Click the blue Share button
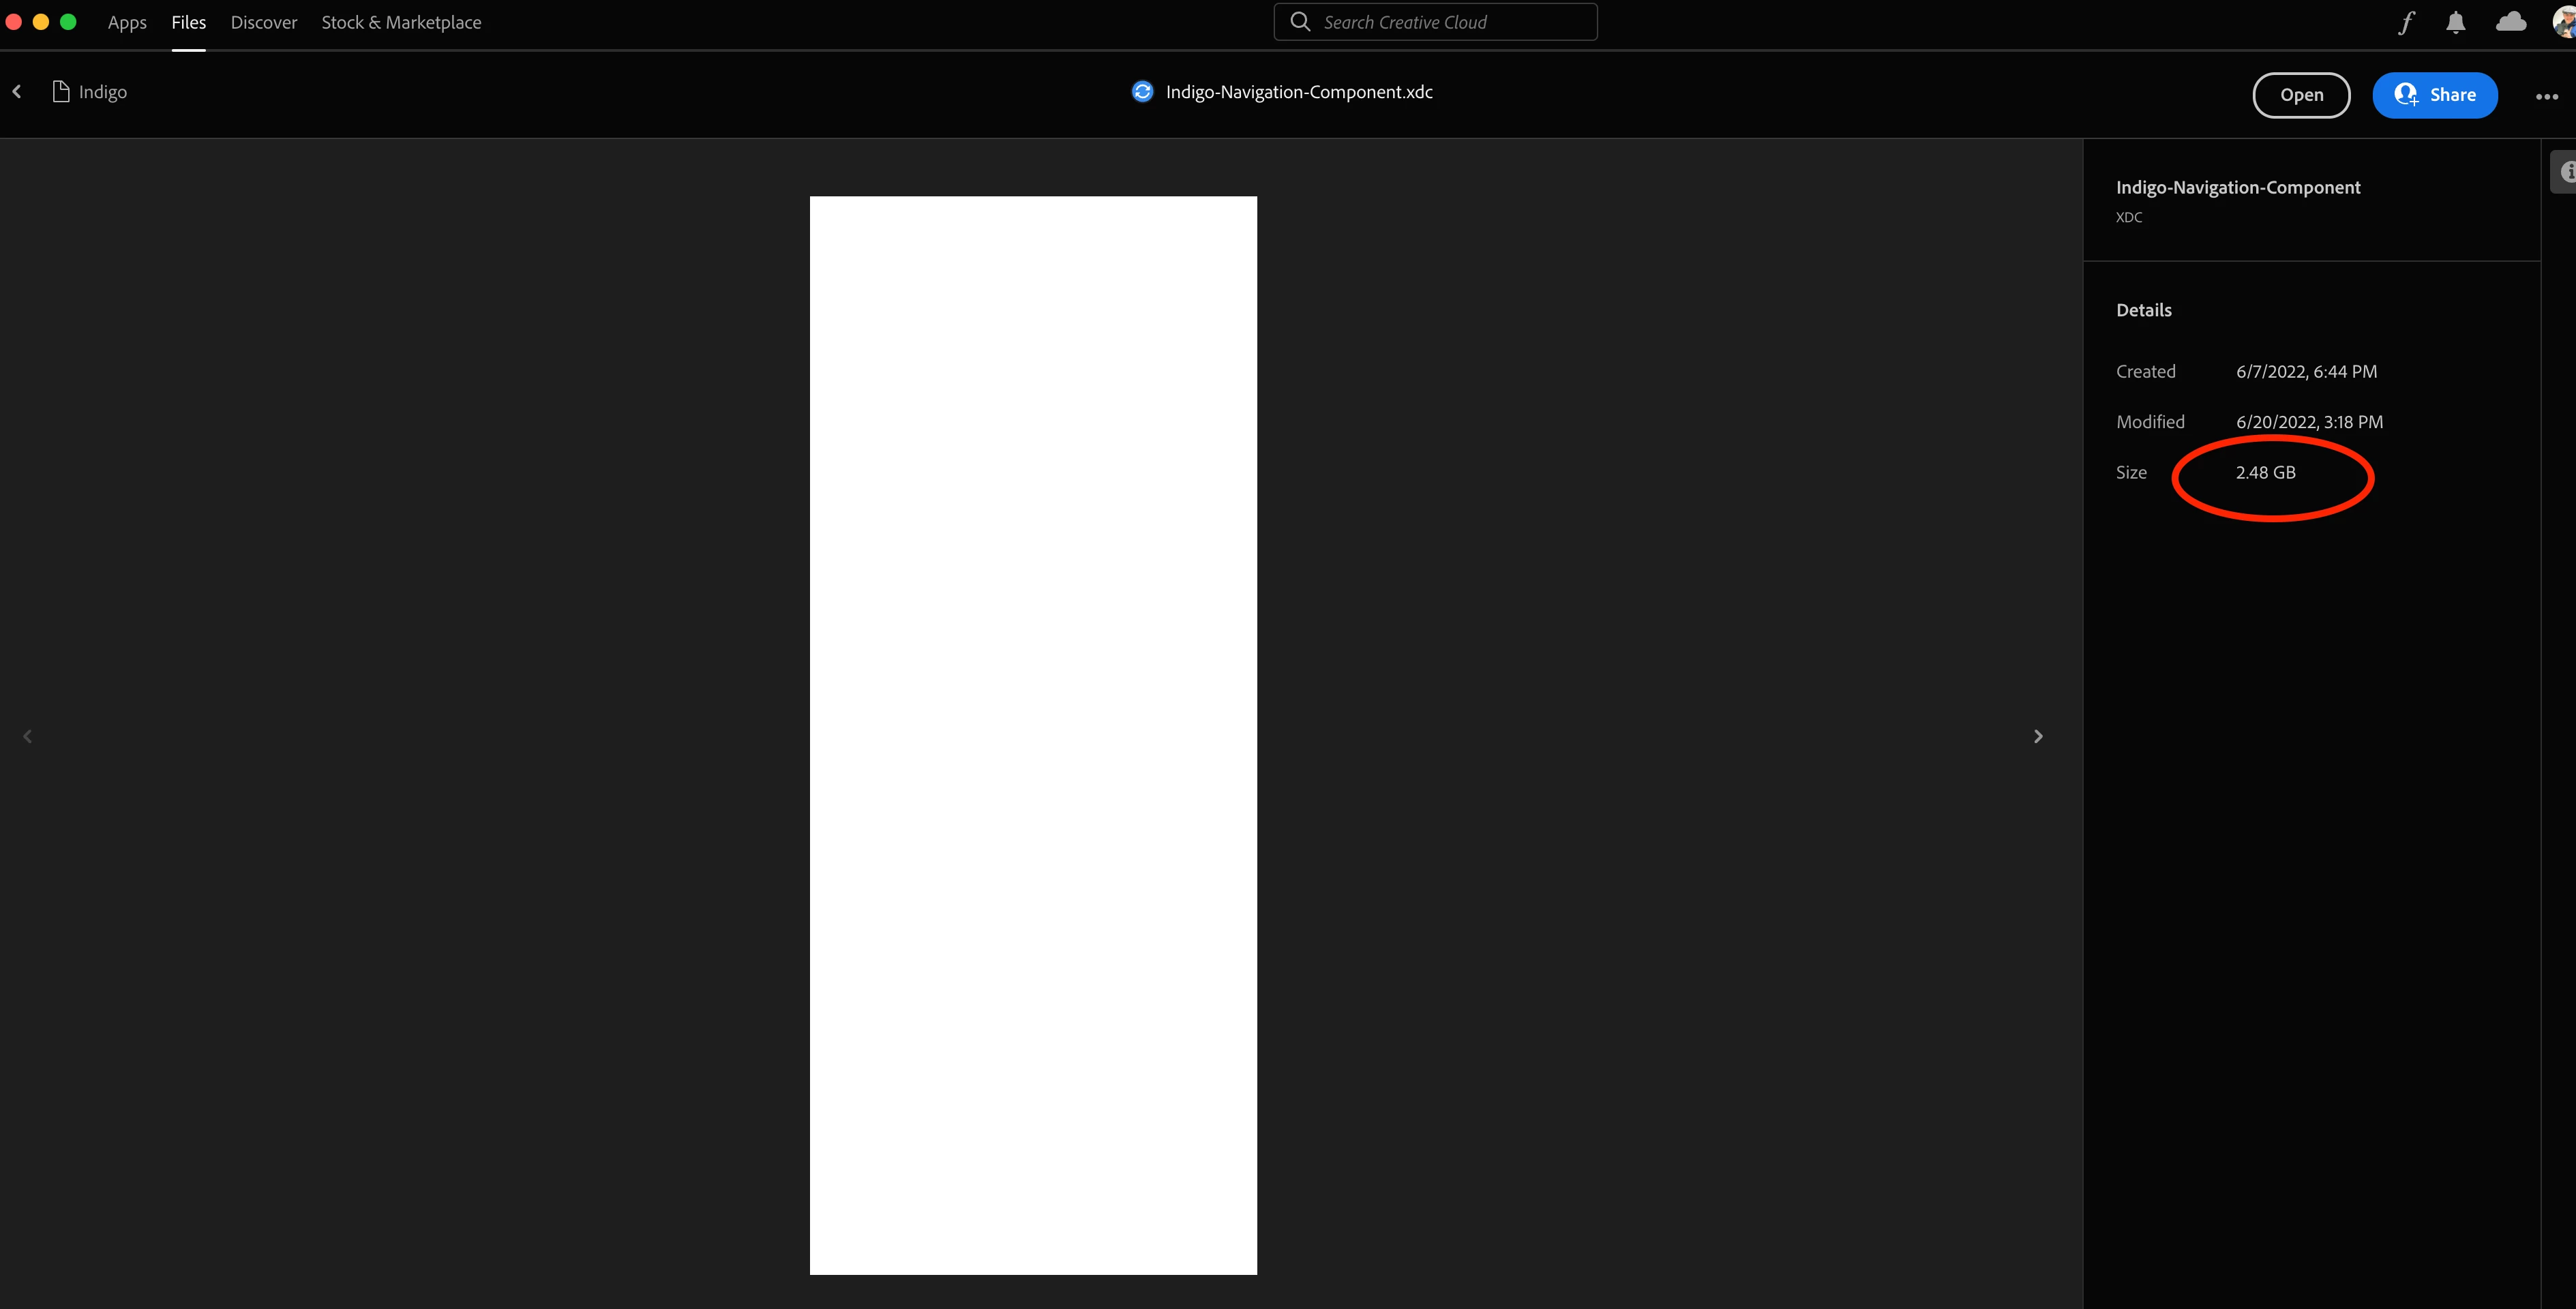2576x1309 pixels. [2434, 95]
